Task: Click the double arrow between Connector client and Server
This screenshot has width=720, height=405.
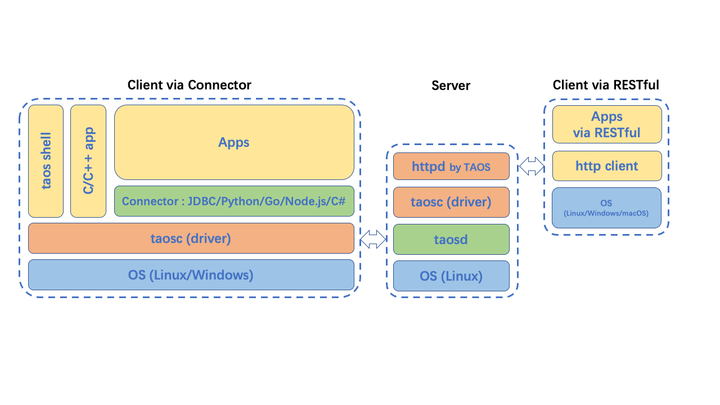Action: click(372, 239)
